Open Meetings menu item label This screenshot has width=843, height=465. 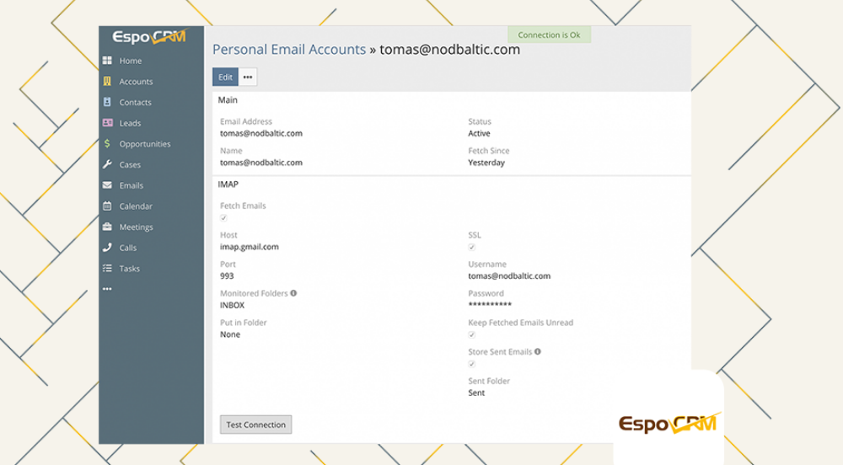pos(136,227)
